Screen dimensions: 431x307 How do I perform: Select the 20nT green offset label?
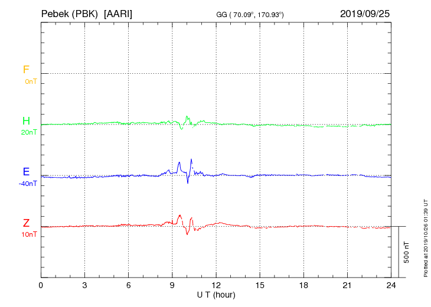[29, 132]
